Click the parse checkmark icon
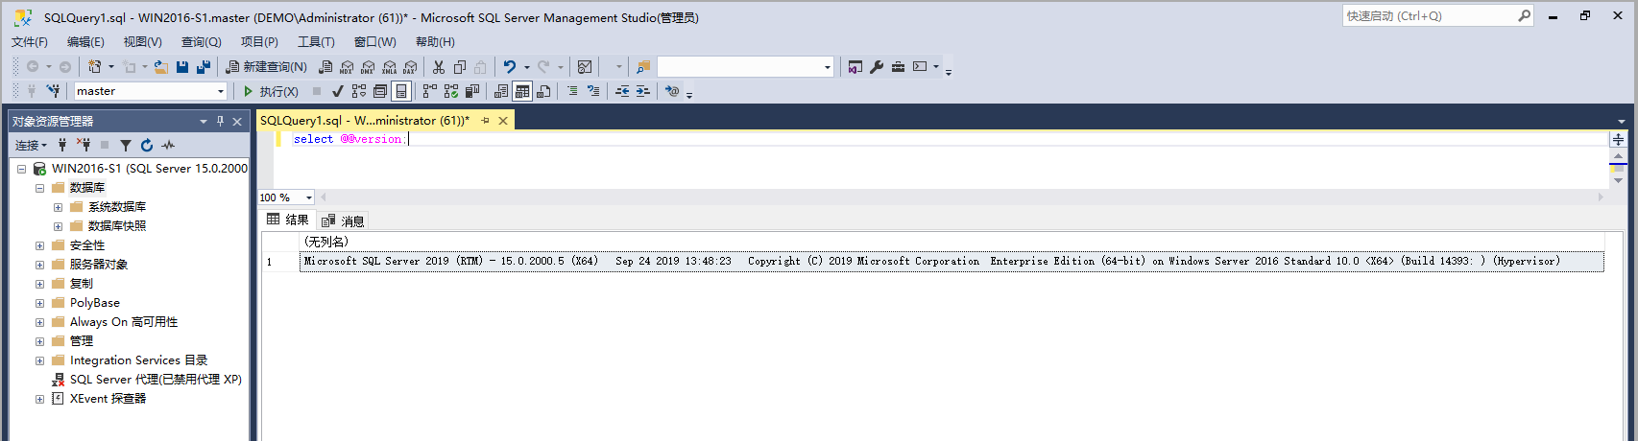 337,91
